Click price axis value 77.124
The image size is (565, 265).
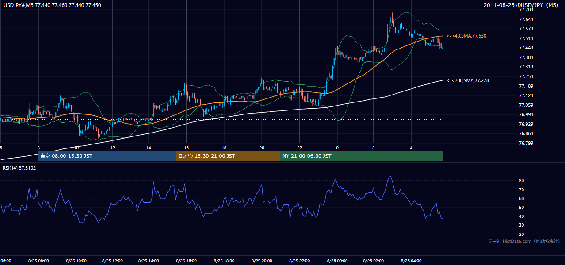click(x=525, y=95)
